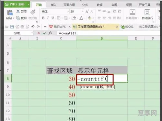Image resolution: width=162 pixels, height=121 pixels.
Task: Click the Undo arrow icon
Action: (x=33, y=27)
